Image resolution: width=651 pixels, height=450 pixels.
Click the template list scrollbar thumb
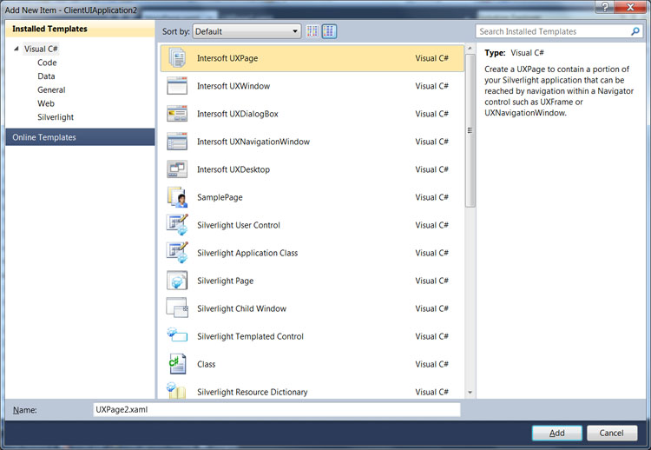[470, 130]
